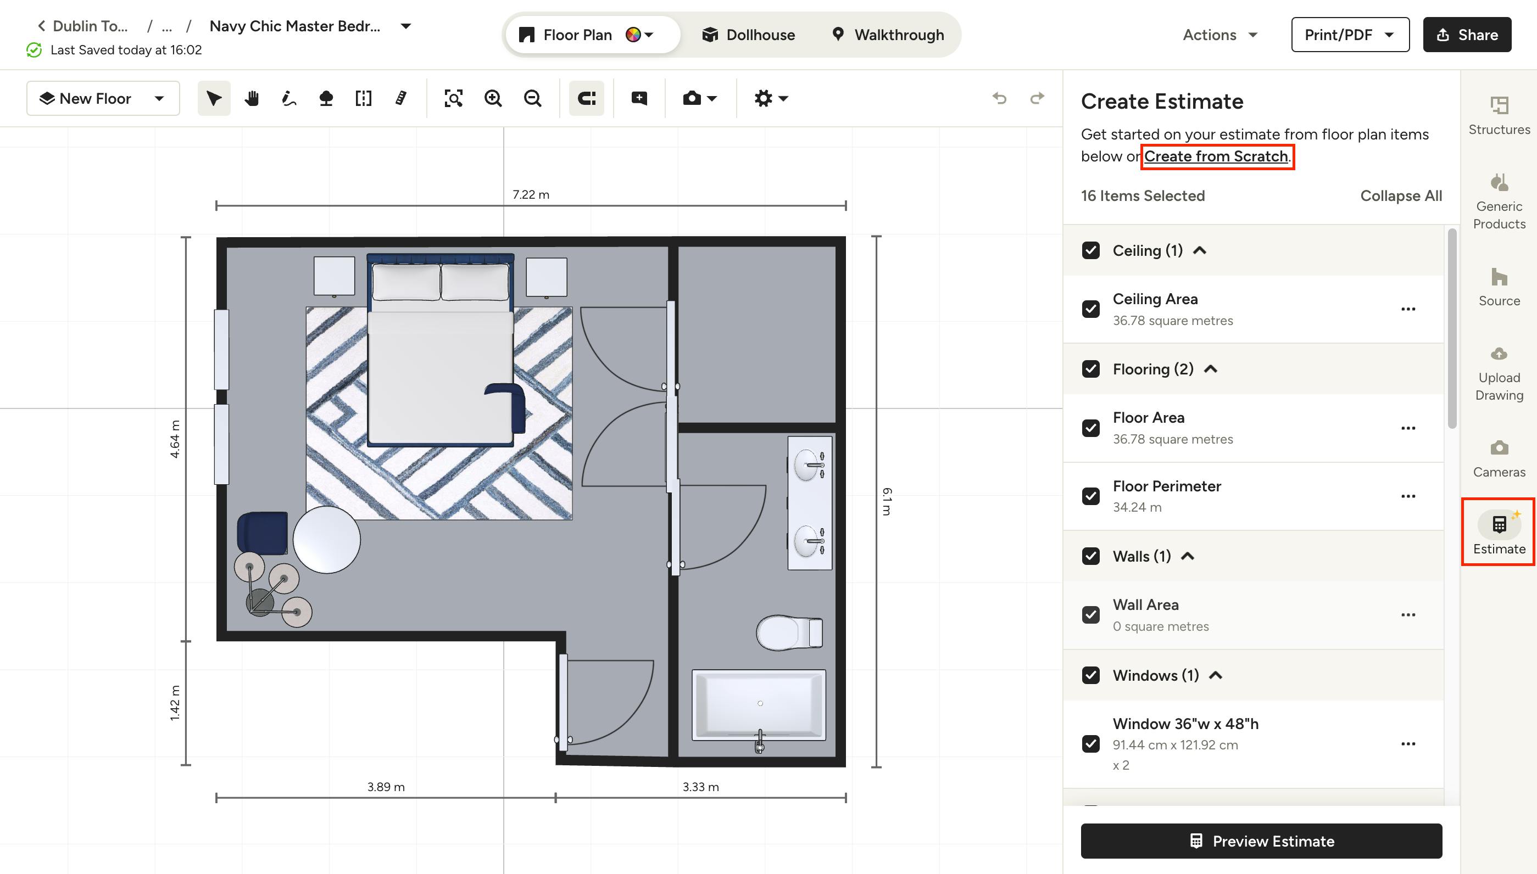The width and height of the screenshot is (1537, 874).
Task: Collapse the Flooring (2) section chevron
Action: (x=1211, y=369)
